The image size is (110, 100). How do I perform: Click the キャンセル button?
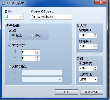point(92,92)
